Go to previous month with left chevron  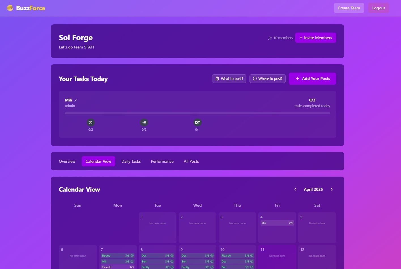(x=295, y=189)
